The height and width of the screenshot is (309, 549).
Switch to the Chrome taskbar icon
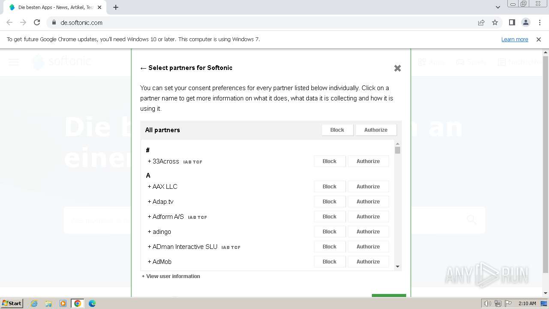pos(78,303)
